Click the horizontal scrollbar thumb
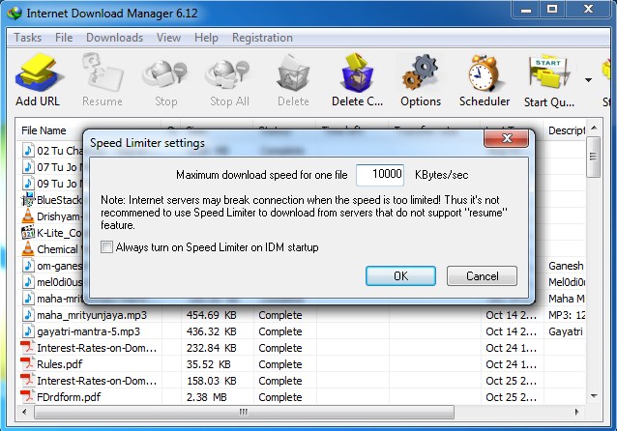Viewport: 617px width, 431px height. (244, 412)
